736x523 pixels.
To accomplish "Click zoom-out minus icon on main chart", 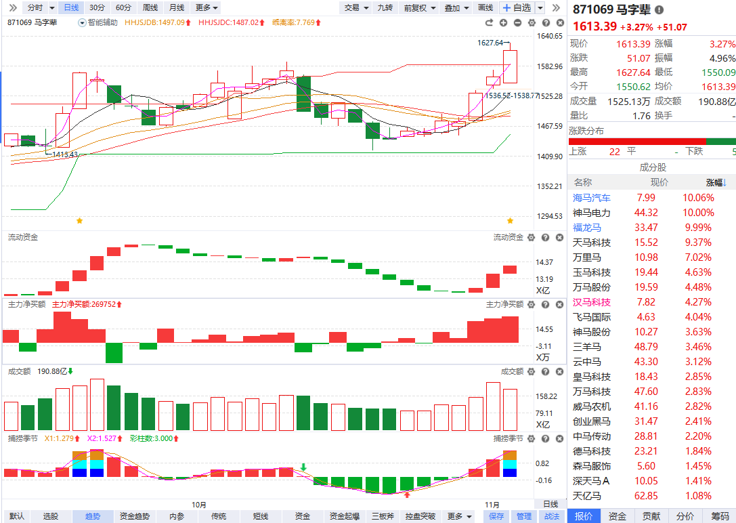I will pyautogui.click(x=517, y=23).
